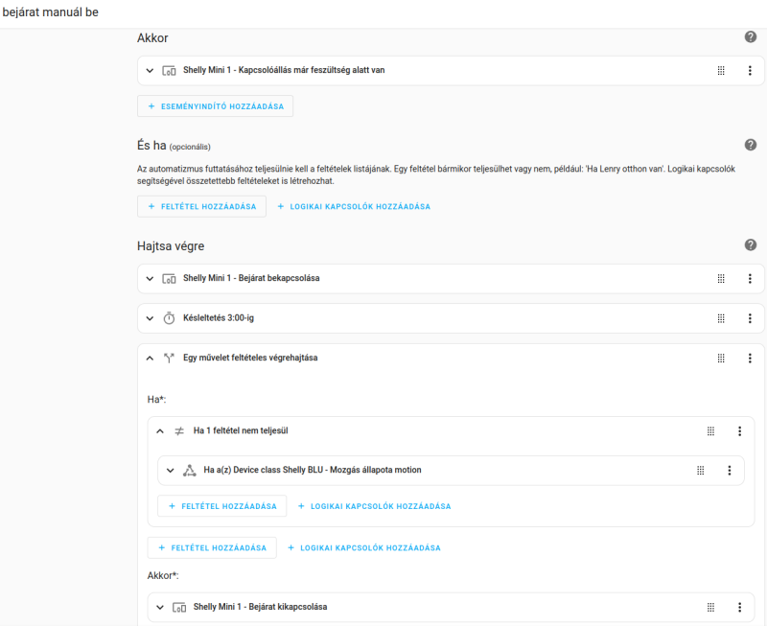Open three-dot menu of Mozgás állapota motion condition
The image size is (767, 626).
coord(730,470)
